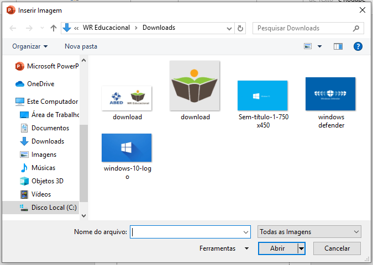
Task: Click the Up one level arrow
Action: 53,28
